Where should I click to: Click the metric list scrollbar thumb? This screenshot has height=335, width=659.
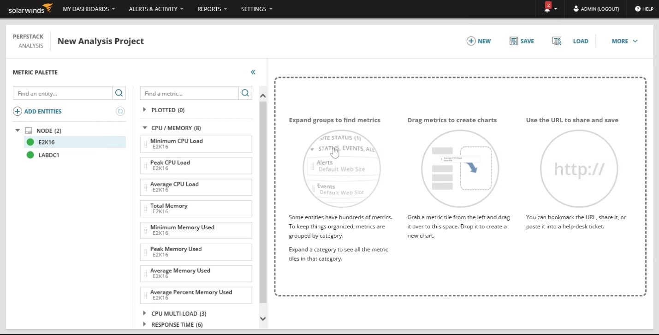point(263,202)
